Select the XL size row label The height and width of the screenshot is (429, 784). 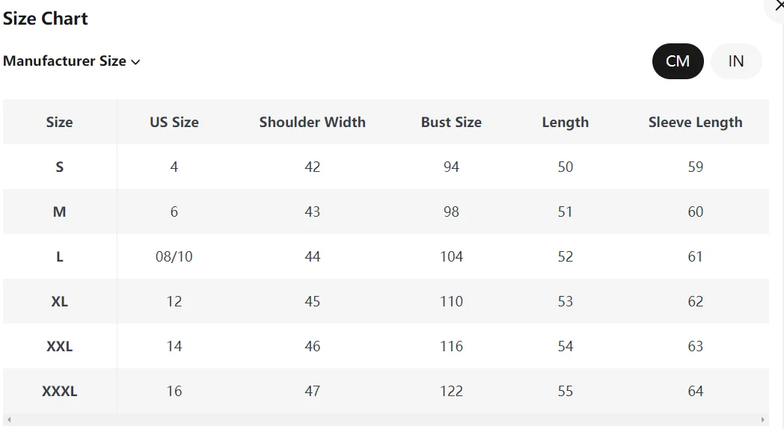click(x=59, y=301)
